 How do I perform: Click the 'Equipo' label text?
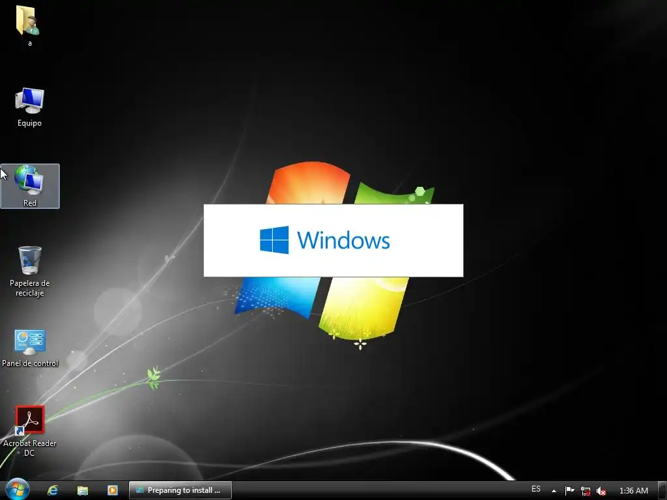[29, 123]
